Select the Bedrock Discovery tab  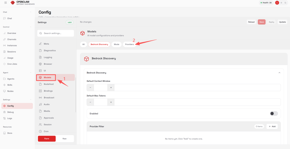tap(99, 44)
